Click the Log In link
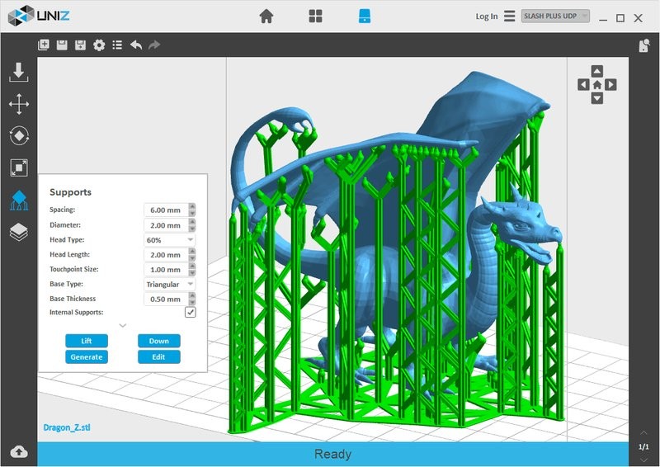 (487, 16)
